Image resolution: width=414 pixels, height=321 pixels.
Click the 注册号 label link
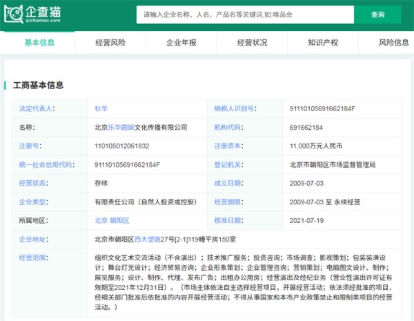[x=29, y=146]
